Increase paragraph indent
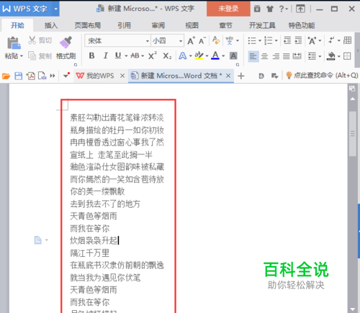 (298, 40)
